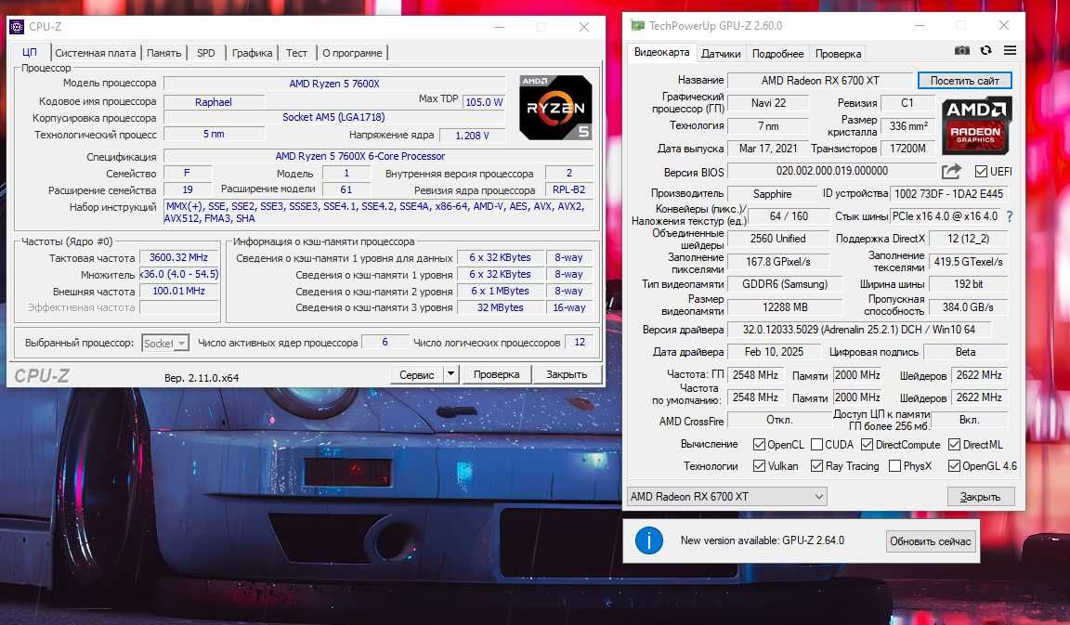Viewport: 1070px width, 625px height.
Task: Click the core voltage value 1.208 V
Action: click(472, 135)
